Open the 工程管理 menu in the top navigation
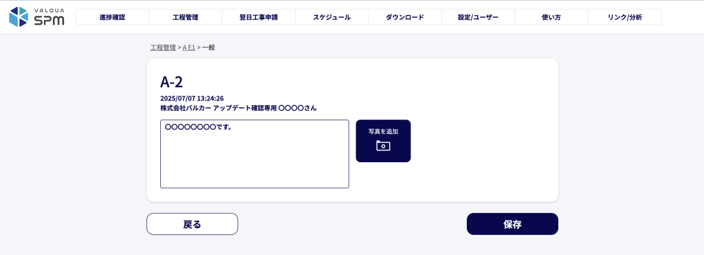The width and height of the screenshot is (704, 255). pyautogui.click(x=186, y=17)
